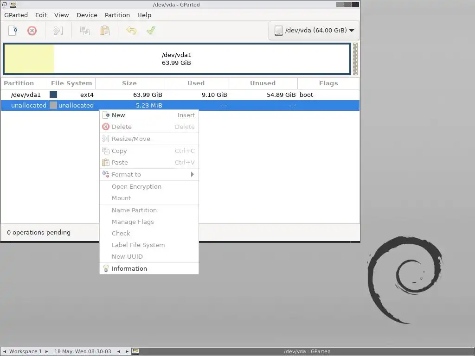The width and height of the screenshot is (475, 356).
Task: Click the 54.89 GiB unused value
Action: pos(281,95)
